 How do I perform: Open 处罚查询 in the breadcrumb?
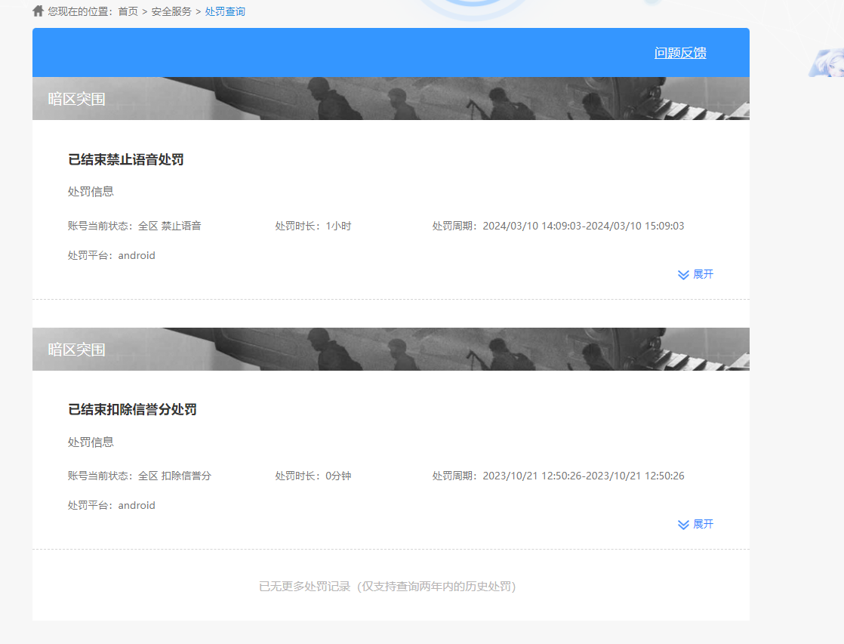[225, 11]
